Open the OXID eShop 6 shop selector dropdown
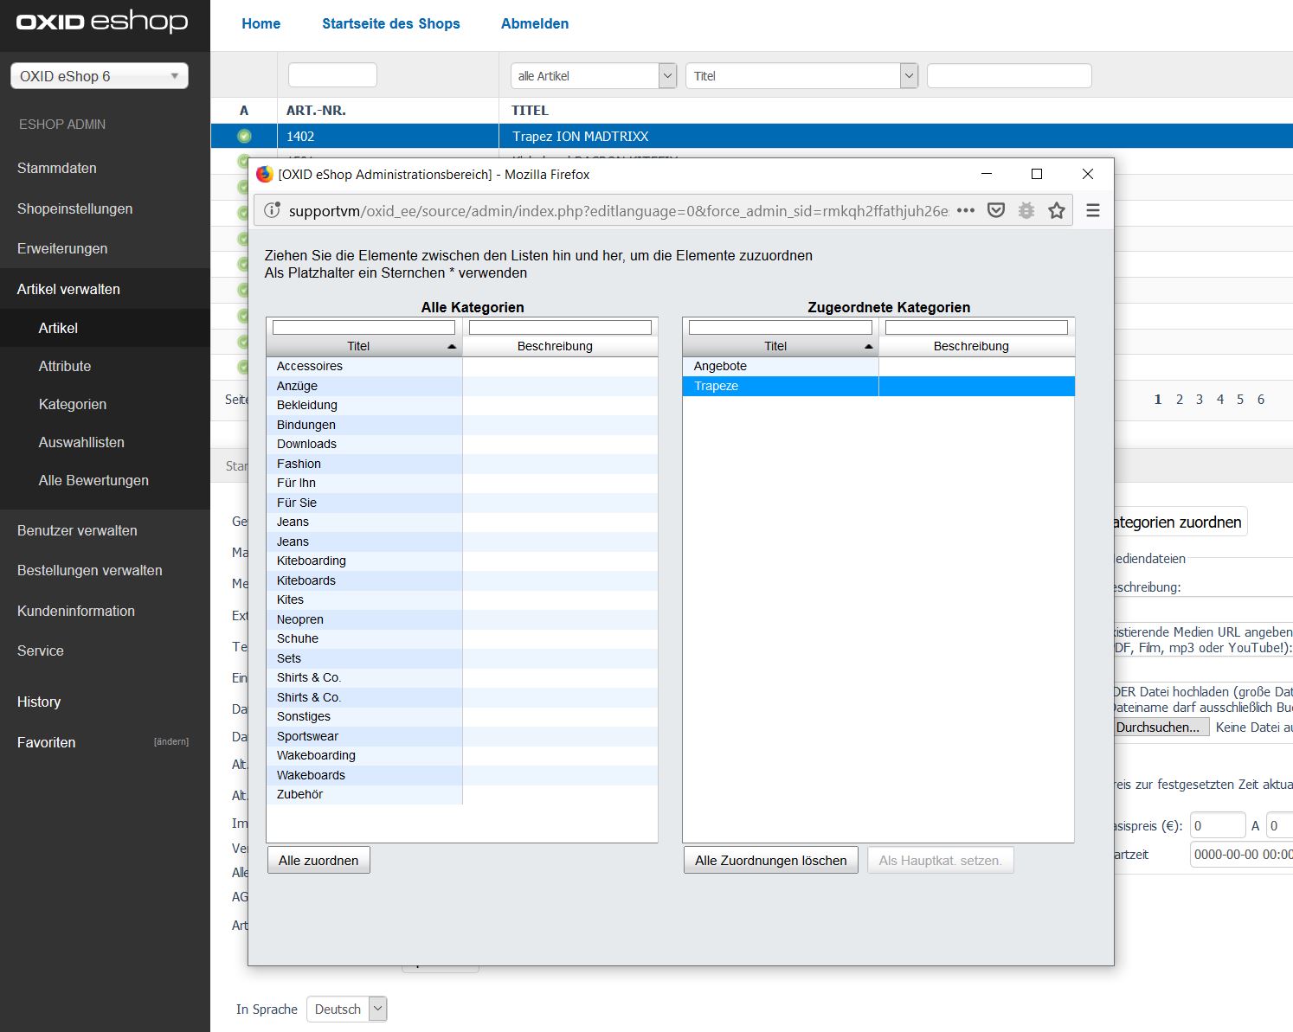The width and height of the screenshot is (1293, 1032). tap(100, 76)
